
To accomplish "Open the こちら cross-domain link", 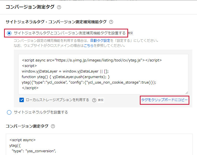I will coord(89,45).
